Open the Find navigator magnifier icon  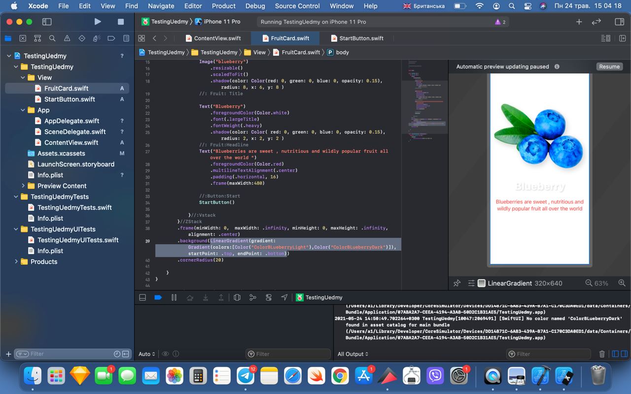point(52,38)
